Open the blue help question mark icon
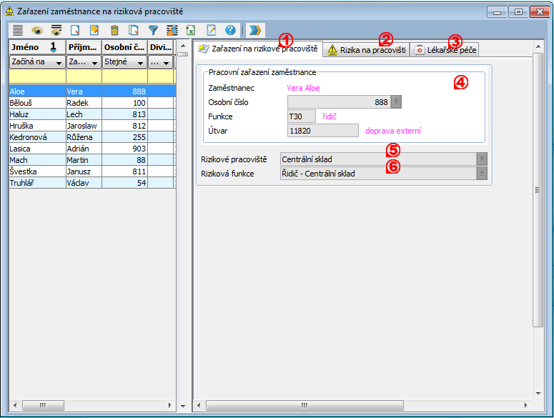This screenshot has height=418, width=554. click(230, 31)
